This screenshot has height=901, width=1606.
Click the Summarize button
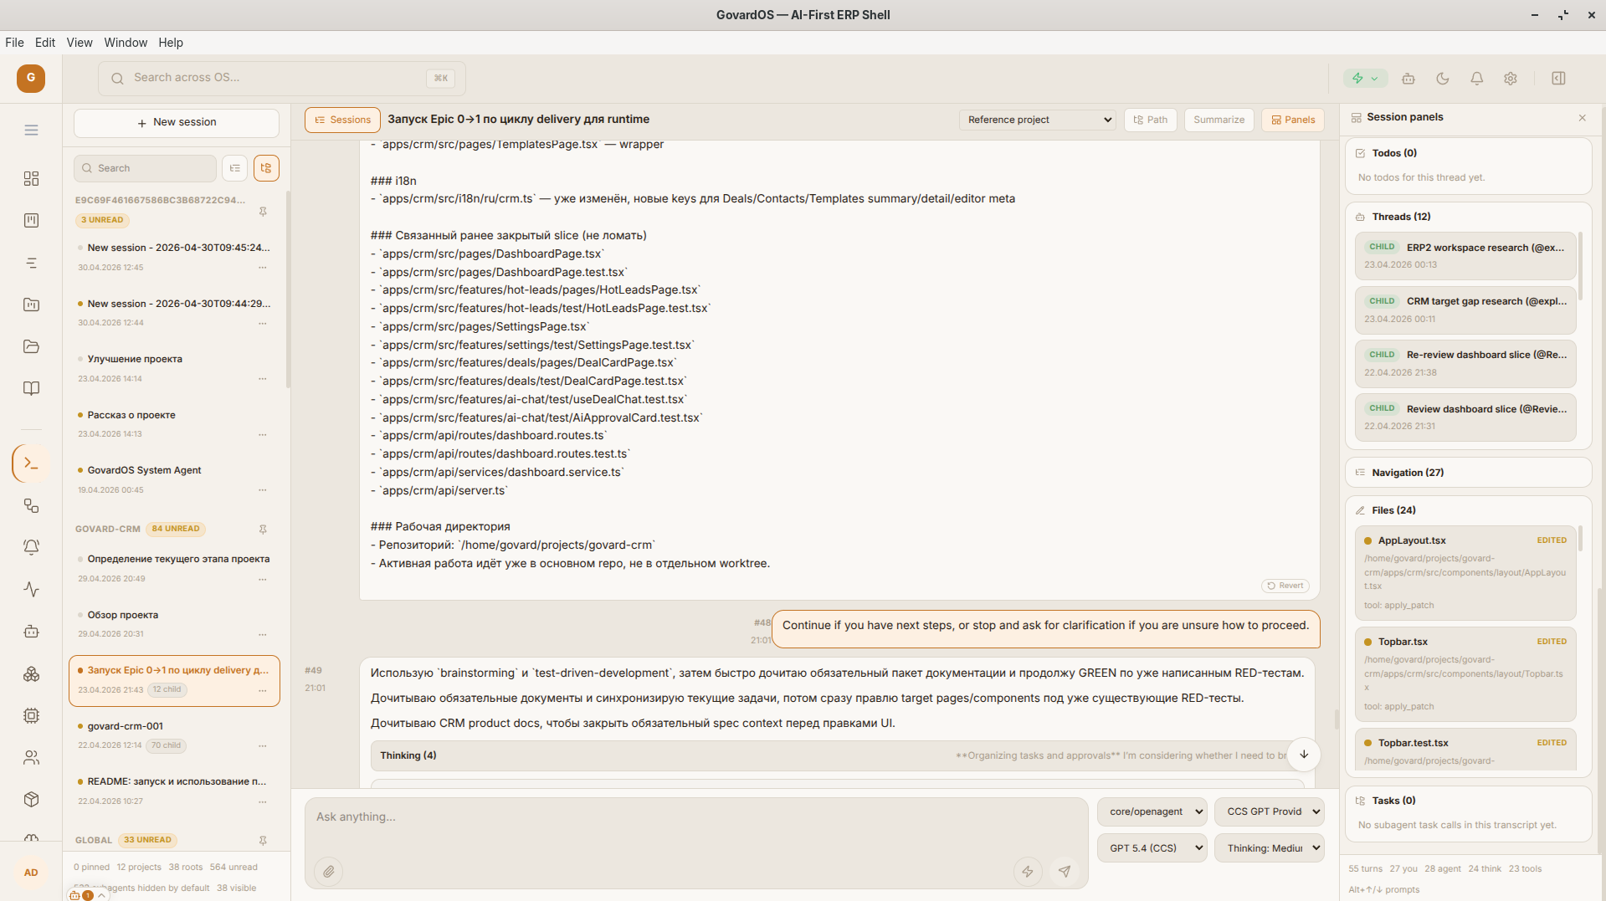coord(1219,120)
